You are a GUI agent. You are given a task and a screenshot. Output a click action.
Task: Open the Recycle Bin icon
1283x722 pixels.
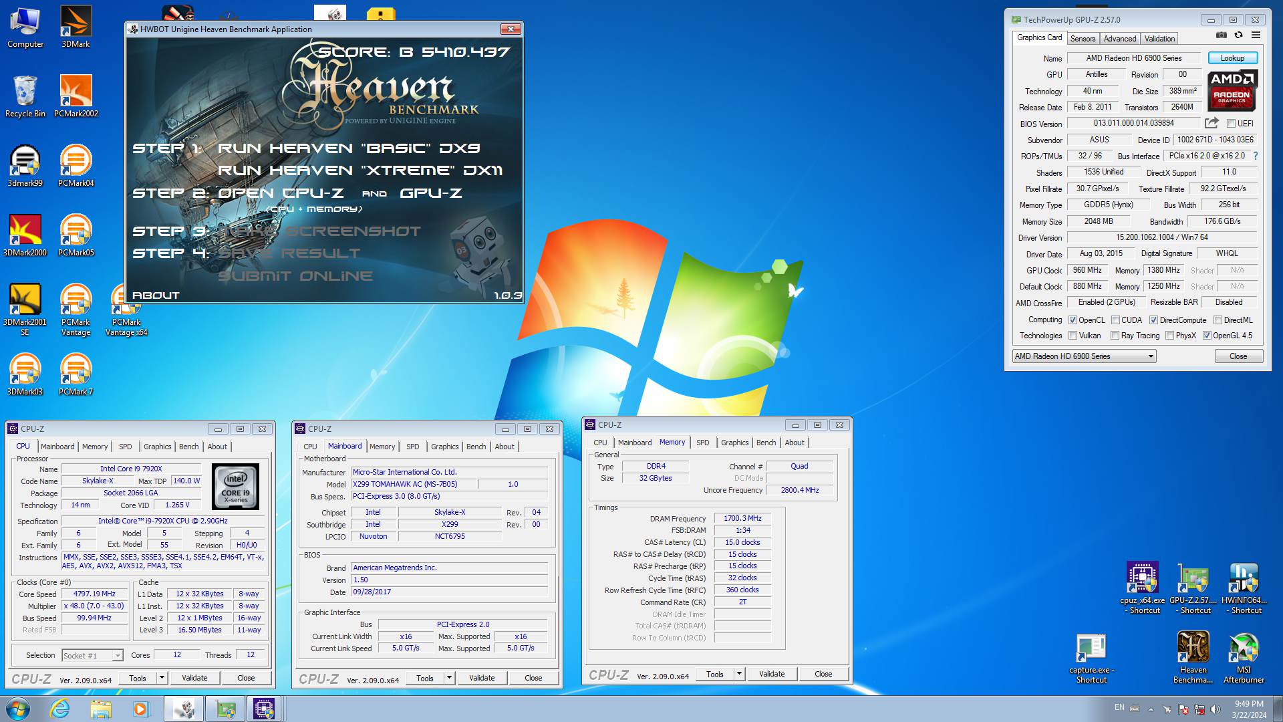pyautogui.click(x=25, y=97)
